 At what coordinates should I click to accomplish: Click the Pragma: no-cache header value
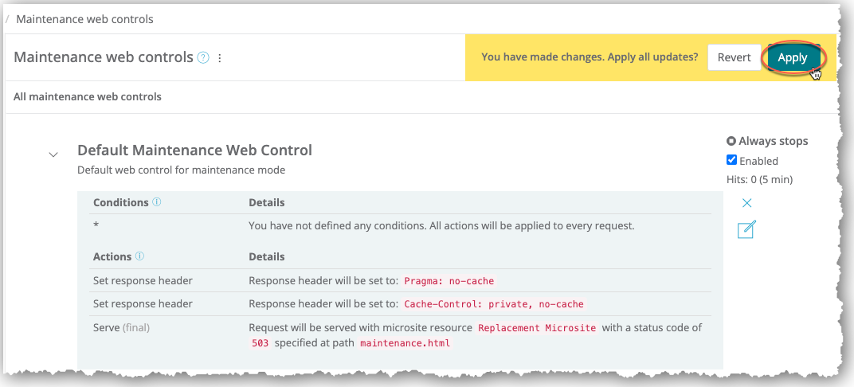click(x=449, y=281)
